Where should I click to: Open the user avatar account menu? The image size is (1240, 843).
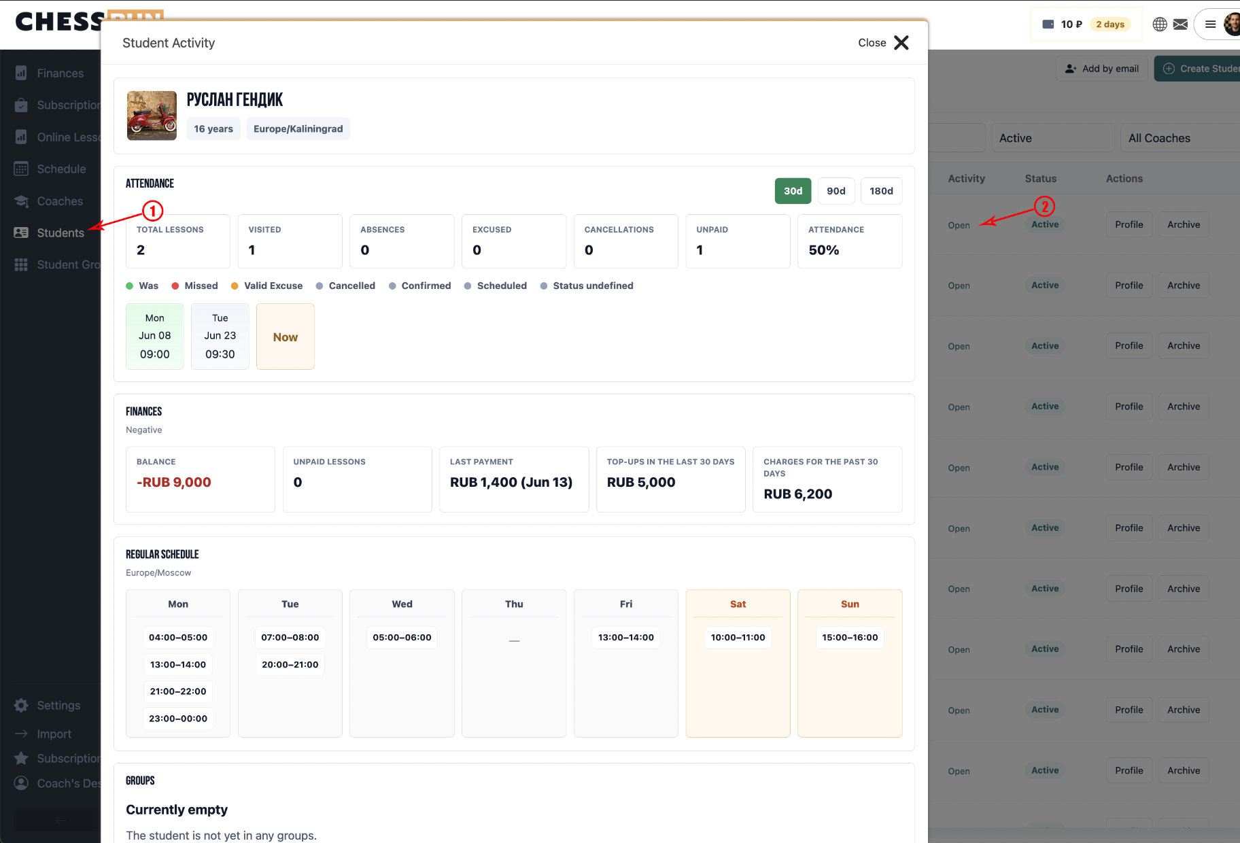pos(1232,24)
